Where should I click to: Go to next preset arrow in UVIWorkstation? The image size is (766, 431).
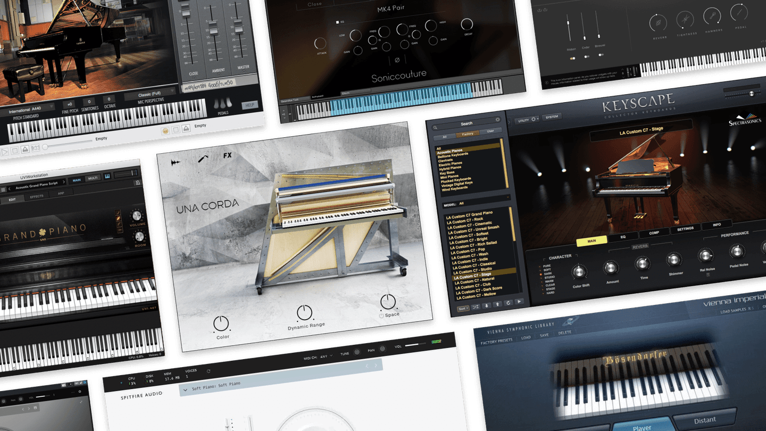point(64,181)
